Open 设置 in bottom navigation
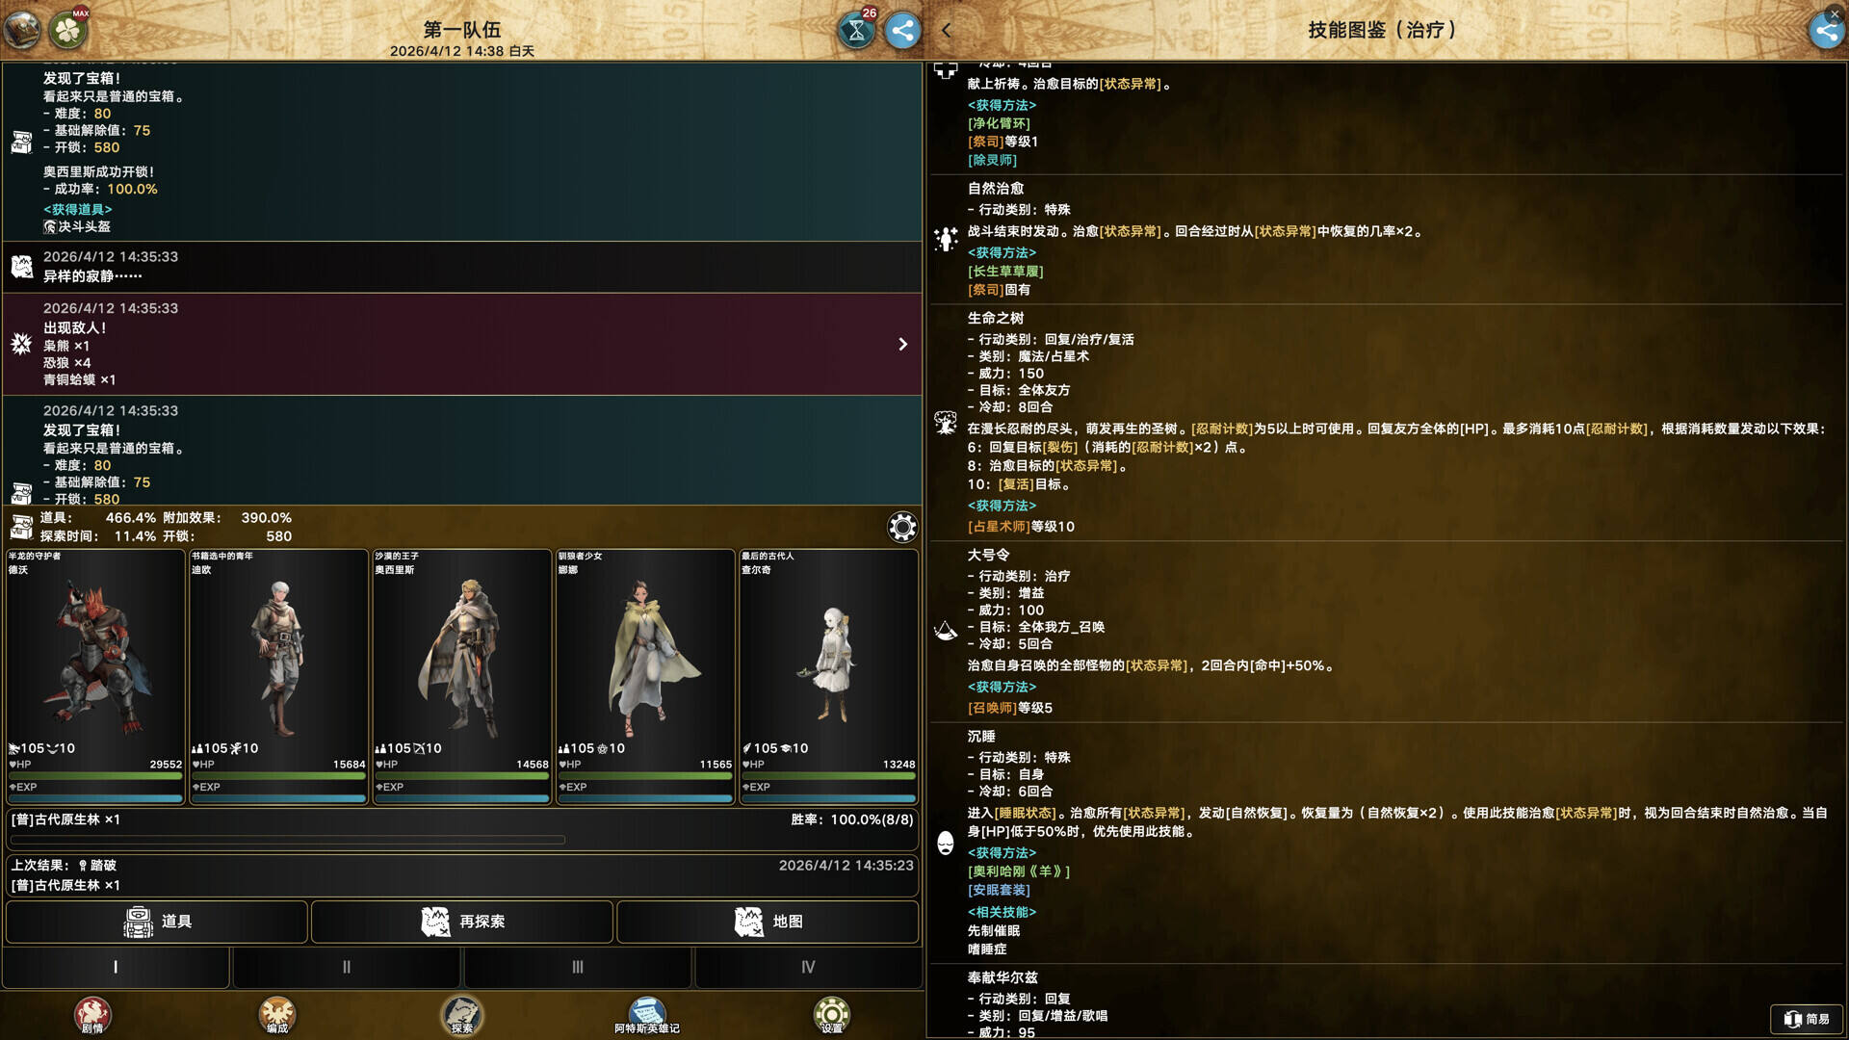The height and width of the screenshot is (1040, 1849). (832, 1015)
